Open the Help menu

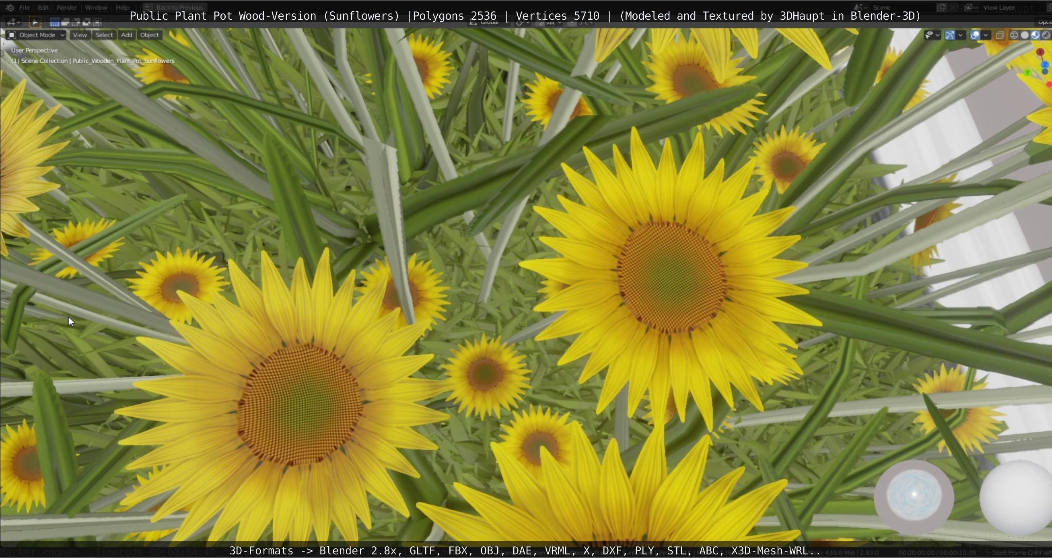(x=122, y=7)
